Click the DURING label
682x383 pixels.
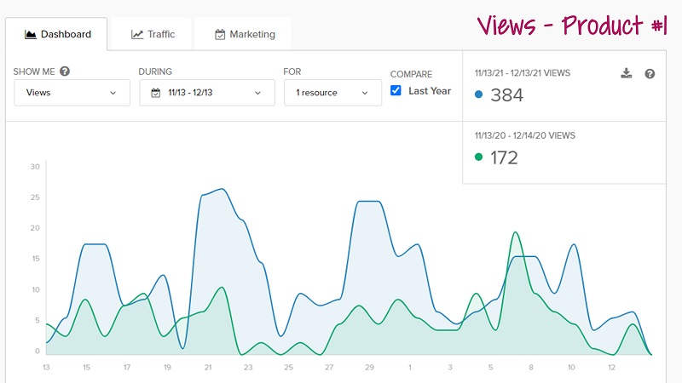155,71
